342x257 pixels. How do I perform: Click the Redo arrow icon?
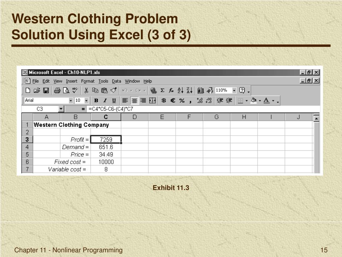click(x=138, y=90)
